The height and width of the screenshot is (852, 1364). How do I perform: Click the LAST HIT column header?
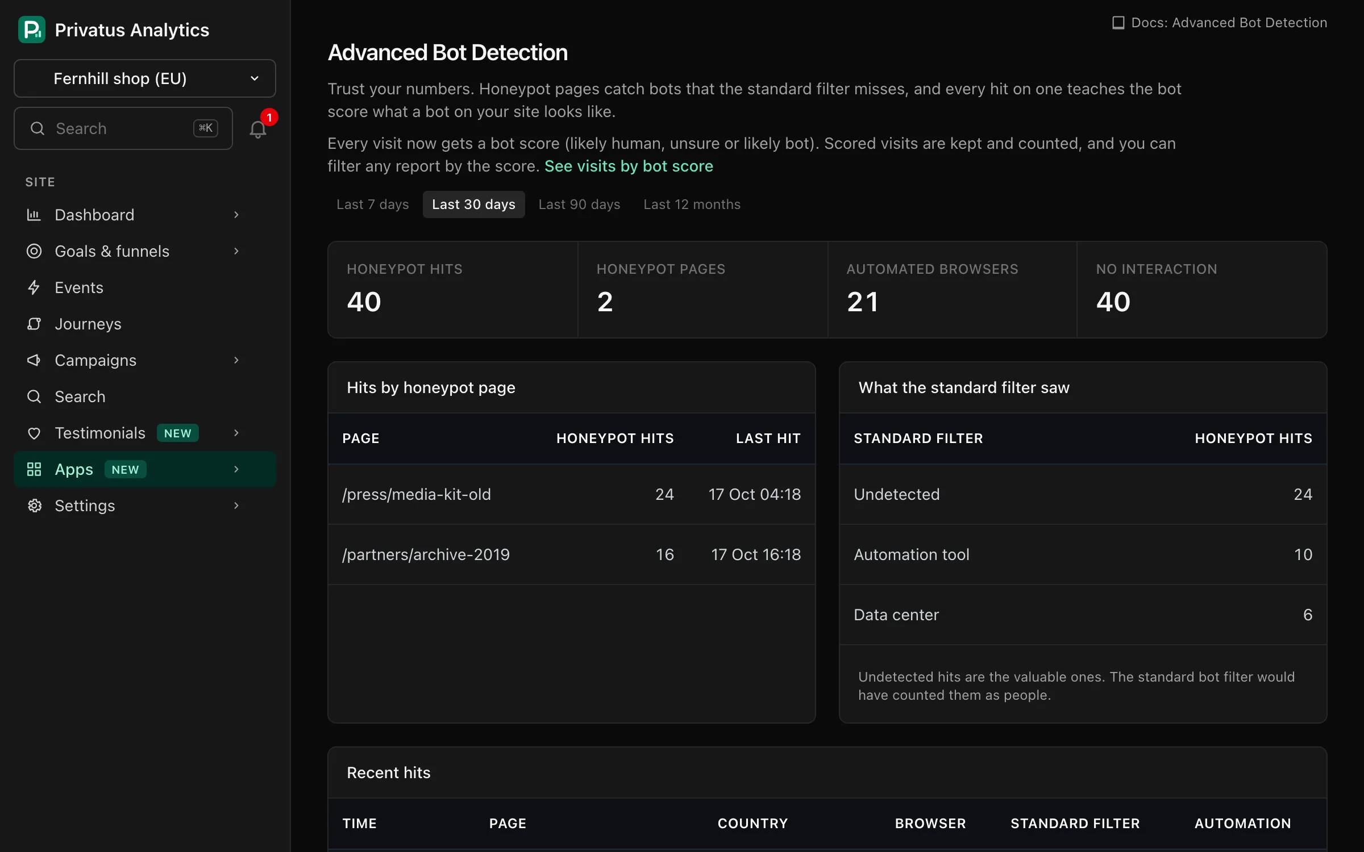(x=768, y=438)
